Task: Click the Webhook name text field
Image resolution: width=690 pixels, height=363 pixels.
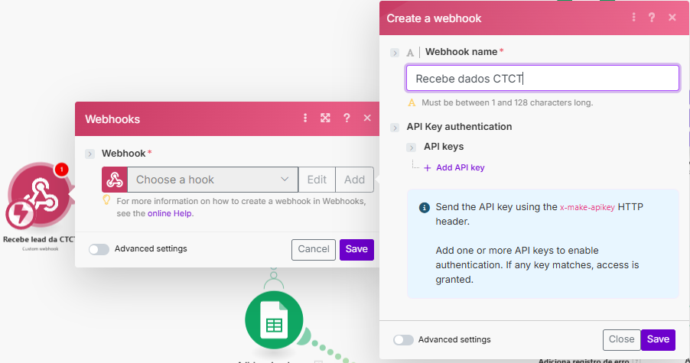Action: tap(542, 78)
